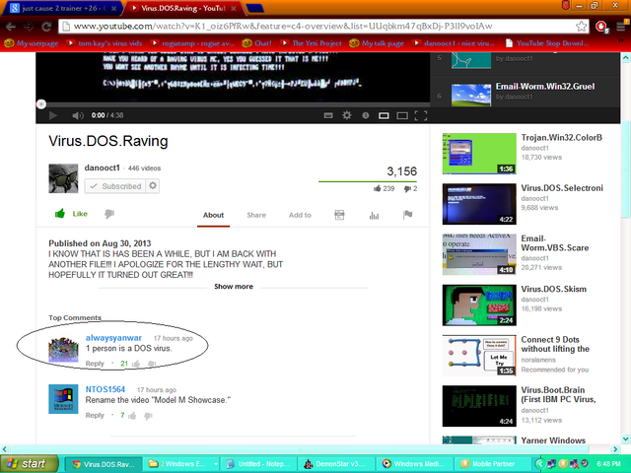Open Virus.DOS.Selectroni video title
The height and width of the screenshot is (473, 631).
point(562,188)
